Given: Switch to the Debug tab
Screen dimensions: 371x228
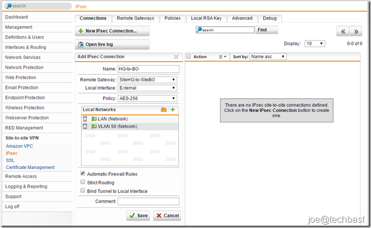Looking at the screenshot, I should click(270, 18).
